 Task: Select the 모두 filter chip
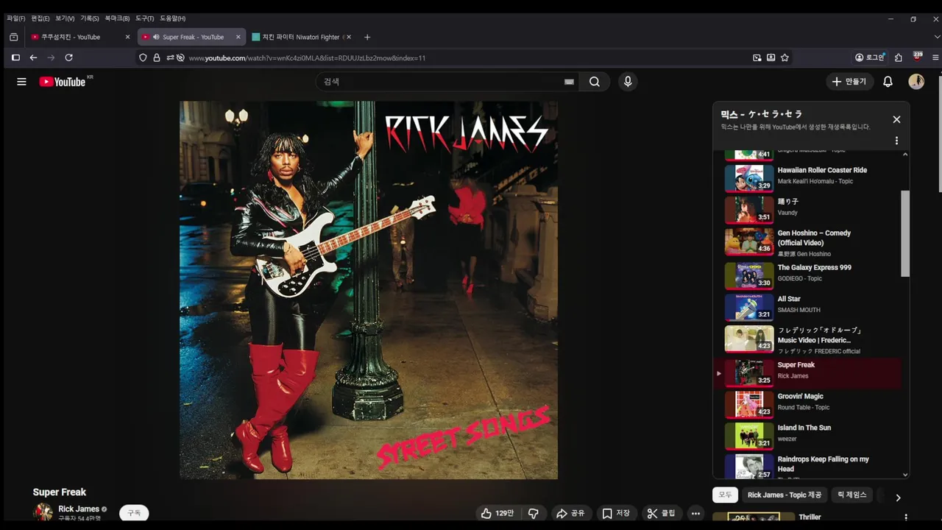pos(725,495)
